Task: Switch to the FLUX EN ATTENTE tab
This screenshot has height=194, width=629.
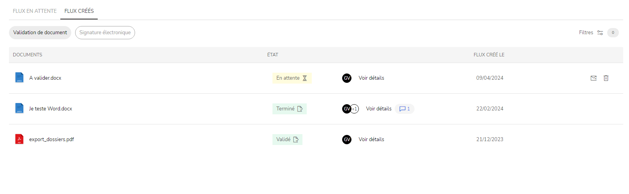Action: (35, 11)
